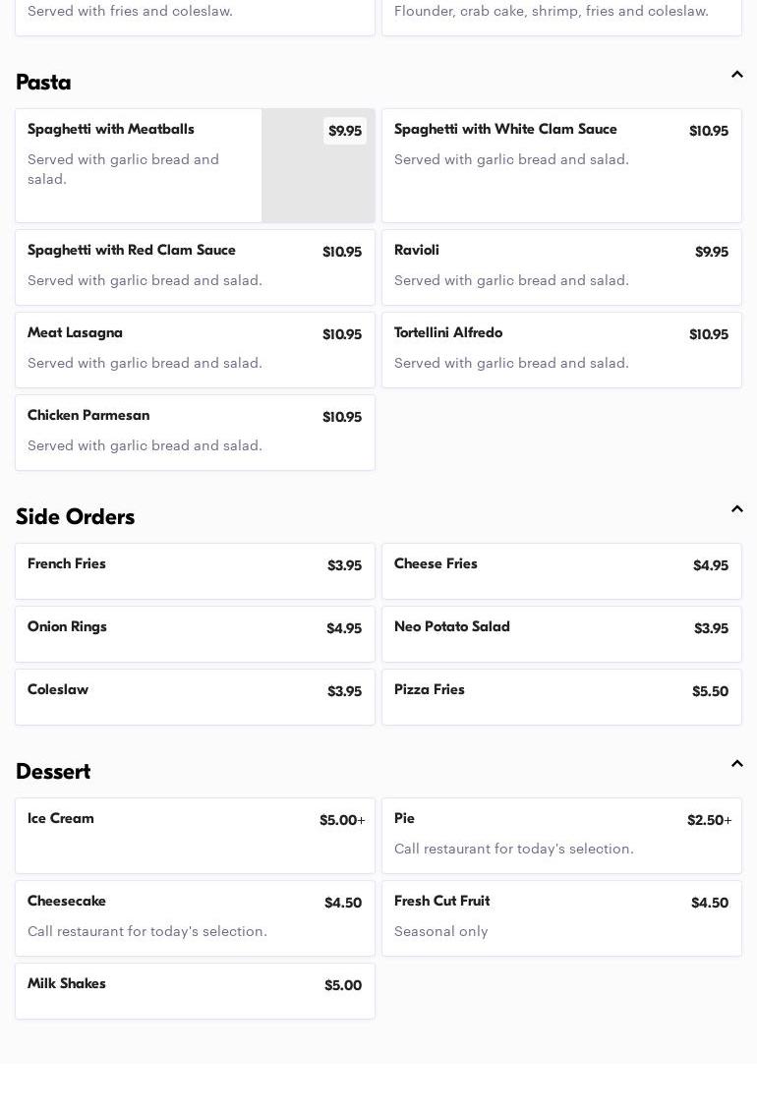Select Meat Lasagna for $10.95

[195, 349]
